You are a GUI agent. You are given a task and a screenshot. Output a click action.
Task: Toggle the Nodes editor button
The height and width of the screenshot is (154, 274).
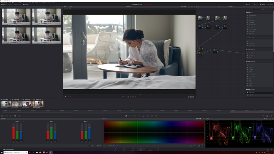click(x=256, y=4)
